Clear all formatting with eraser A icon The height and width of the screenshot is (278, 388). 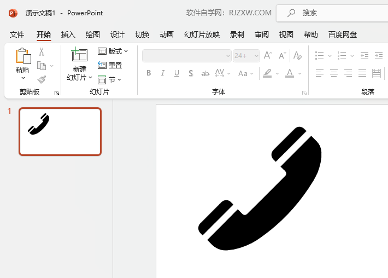tap(297, 55)
